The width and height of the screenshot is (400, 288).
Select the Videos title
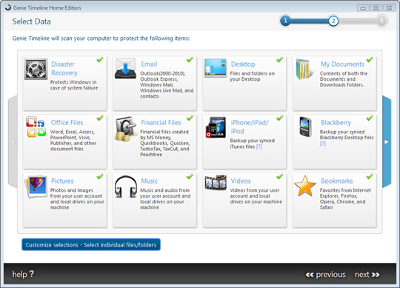click(241, 181)
